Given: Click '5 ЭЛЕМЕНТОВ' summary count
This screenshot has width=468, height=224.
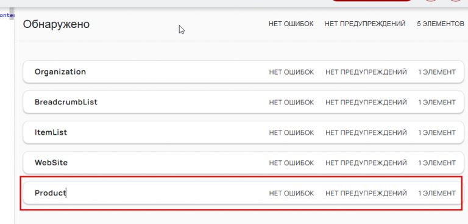Looking at the screenshot, I should point(440,24).
